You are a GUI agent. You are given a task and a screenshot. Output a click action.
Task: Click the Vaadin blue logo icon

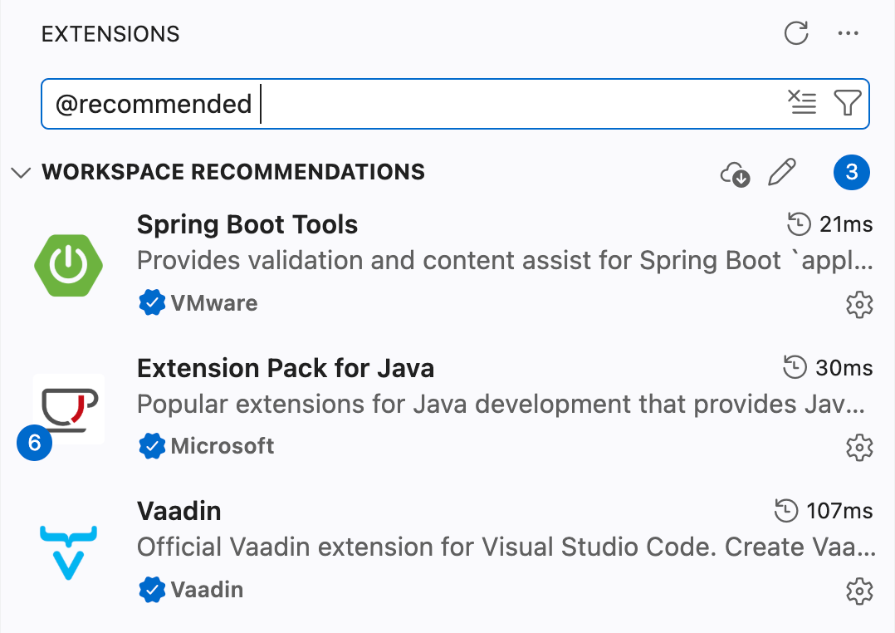click(x=68, y=552)
